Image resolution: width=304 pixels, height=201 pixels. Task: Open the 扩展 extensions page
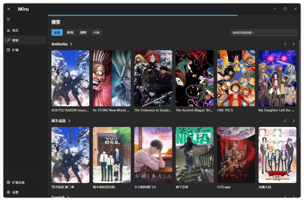point(26,50)
